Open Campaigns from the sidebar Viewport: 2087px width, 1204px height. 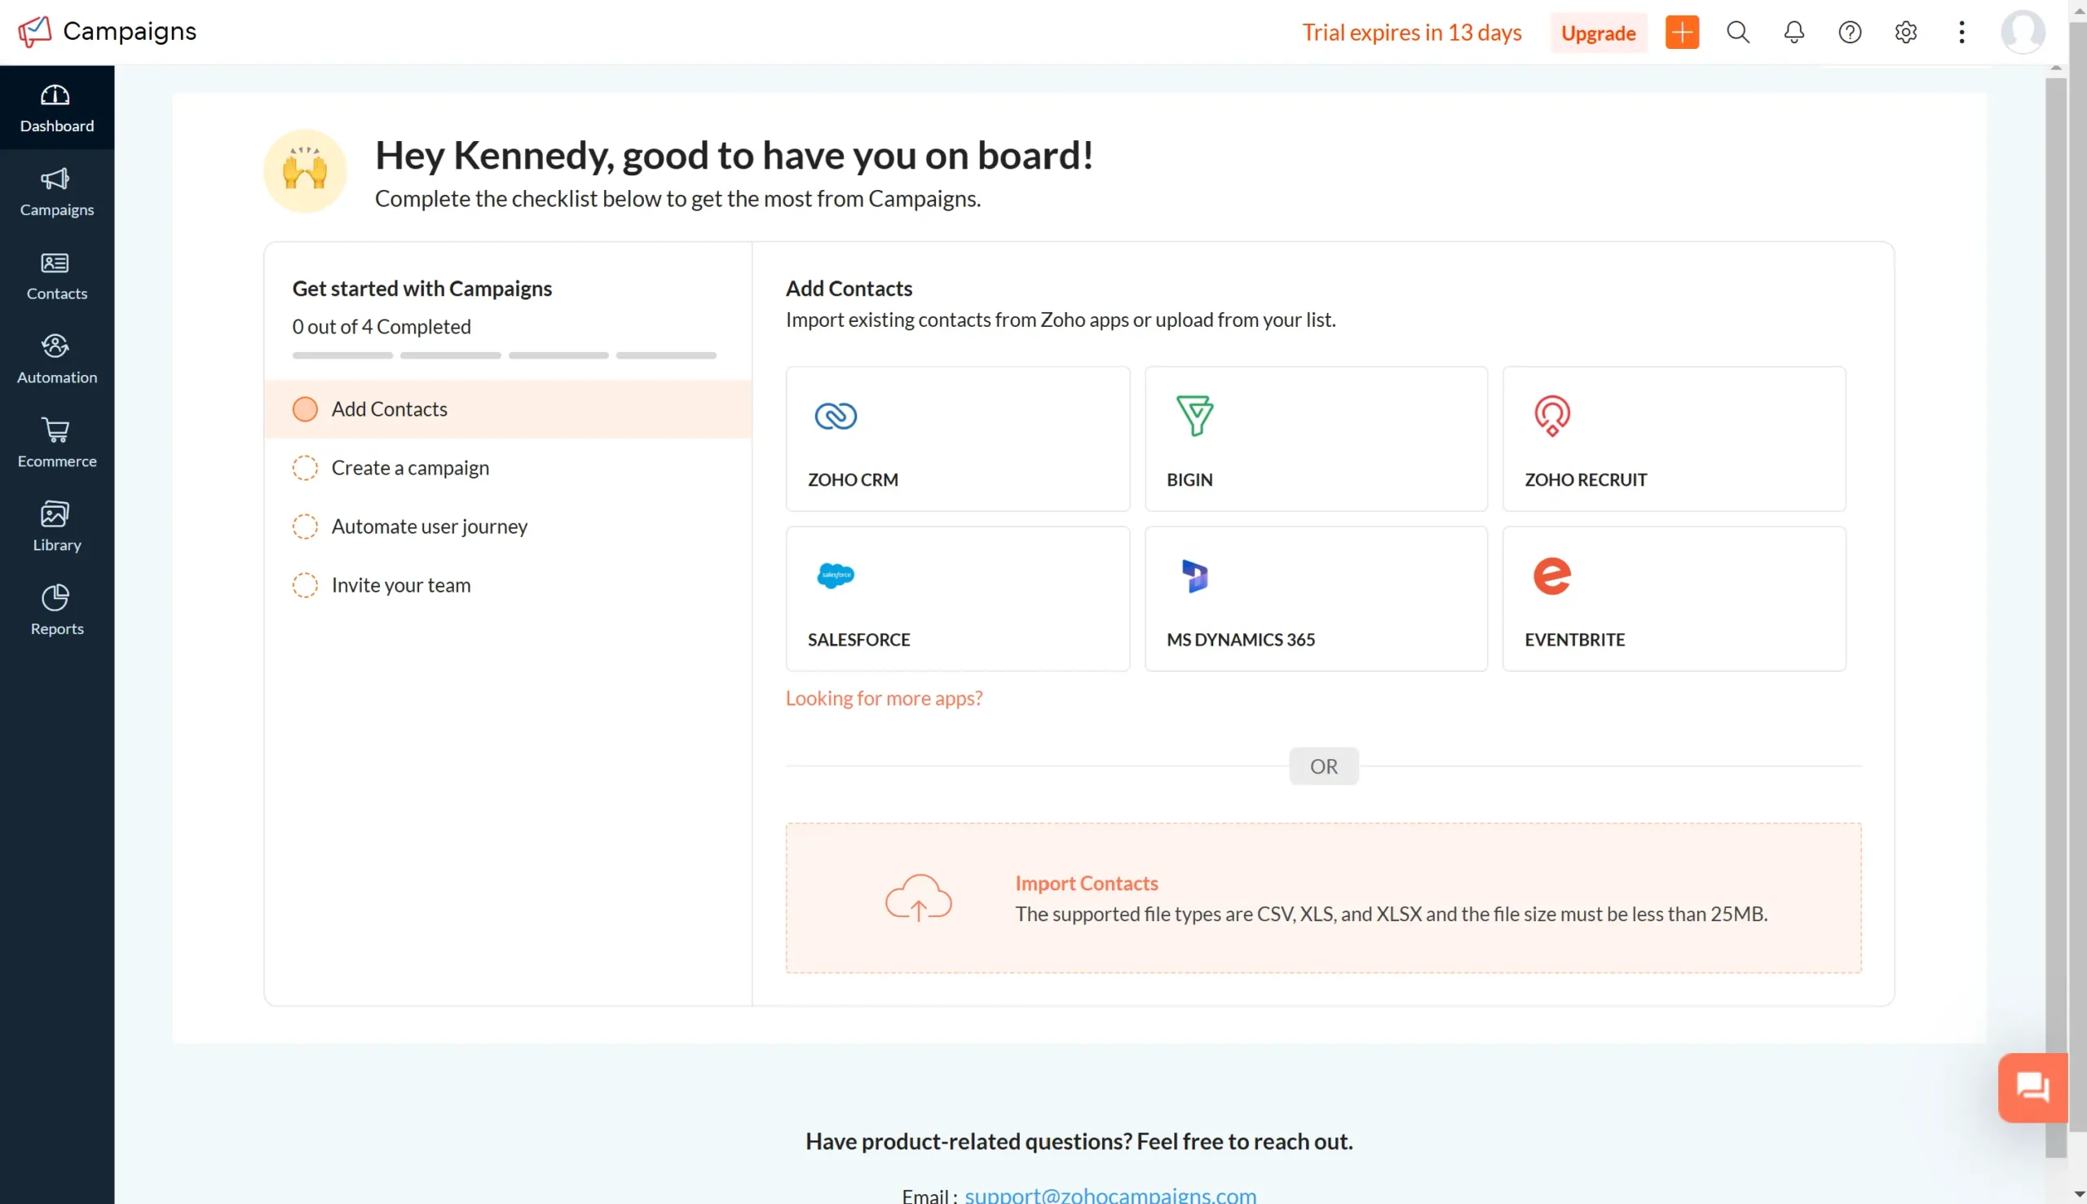click(x=56, y=192)
